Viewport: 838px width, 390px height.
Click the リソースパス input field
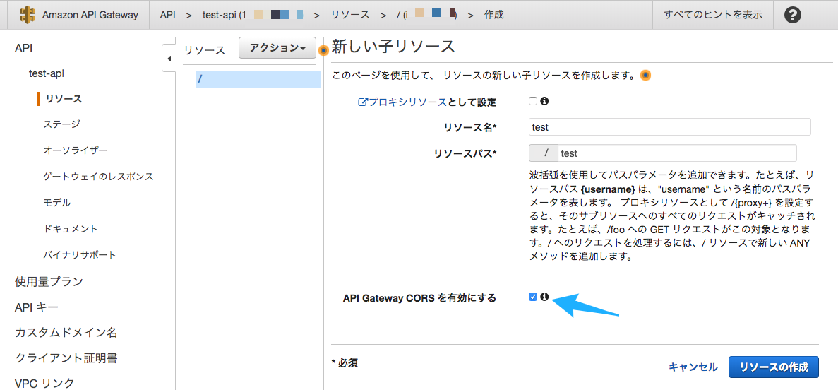(676, 153)
